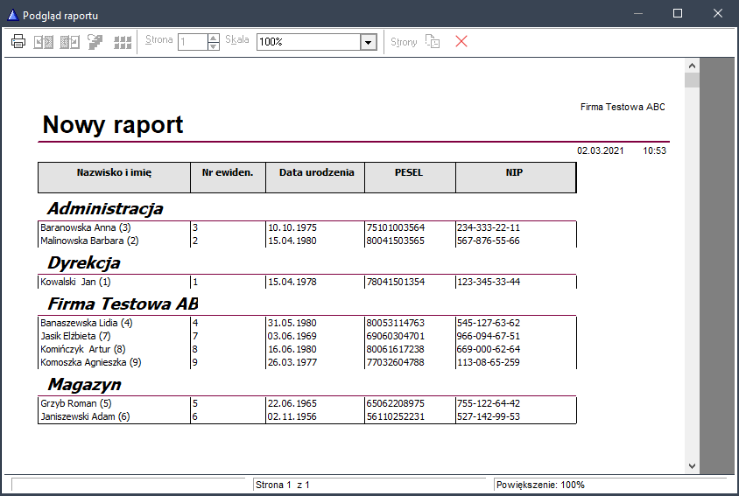Image resolution: width=739 pixels, height=496 pixels.
Task: Click the NIP value "527-142-99-53"
Action: pos(489,417)
